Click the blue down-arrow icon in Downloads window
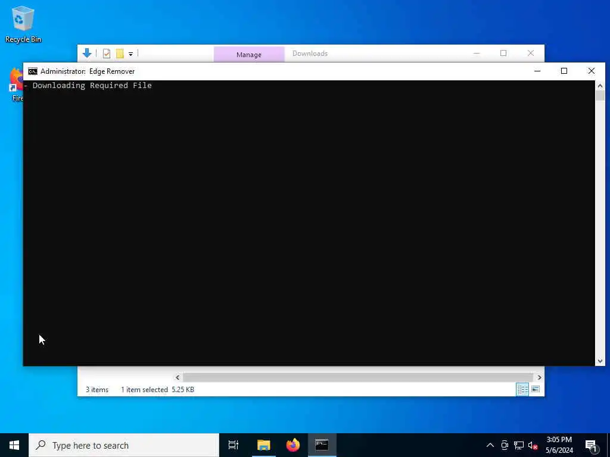 pyautogui.click(x=87, y=53)
